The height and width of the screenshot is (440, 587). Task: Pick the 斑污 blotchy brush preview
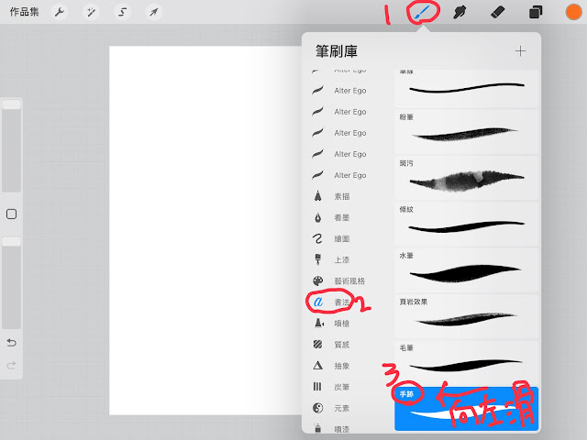click(466, 178)
